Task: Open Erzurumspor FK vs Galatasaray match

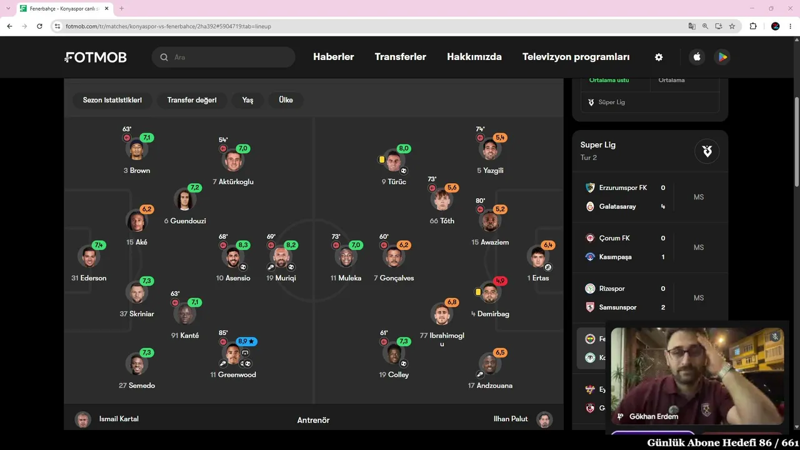Action: pyautogui.click(x=651, y=197)
